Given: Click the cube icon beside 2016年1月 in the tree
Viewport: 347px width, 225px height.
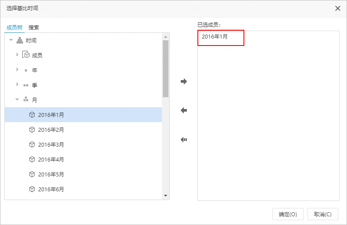Looking at the screenshot, I should click(x=32, y=115).
